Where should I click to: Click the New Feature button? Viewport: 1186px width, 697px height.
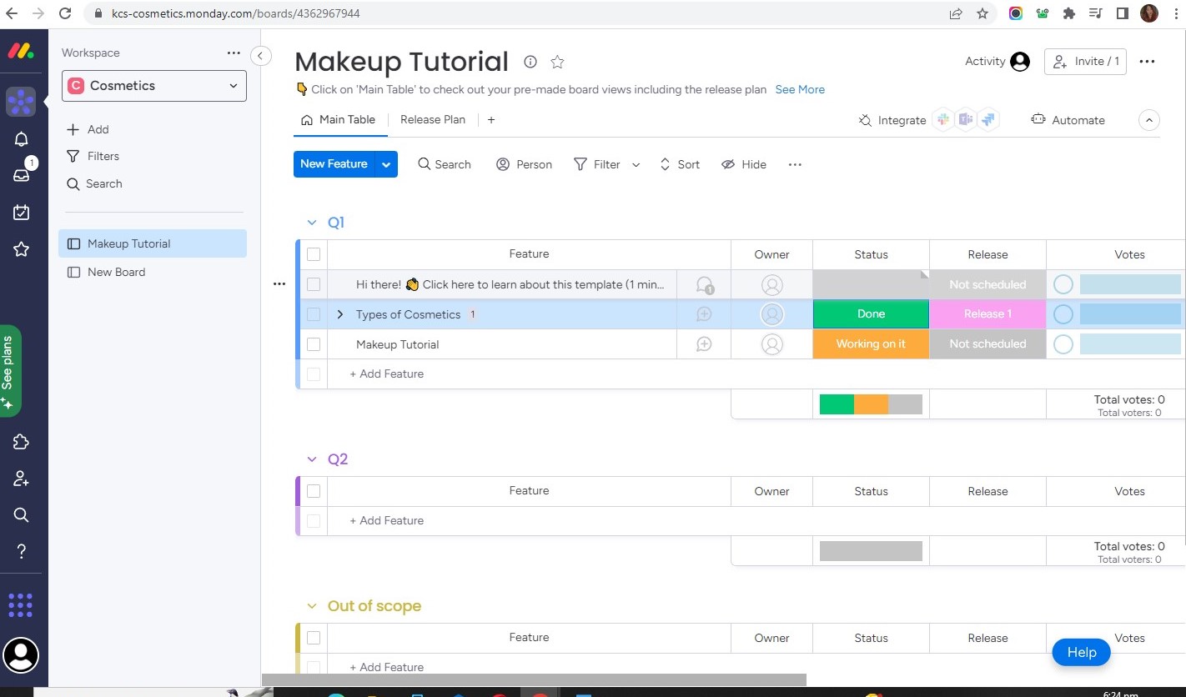(x=334, y=164)
